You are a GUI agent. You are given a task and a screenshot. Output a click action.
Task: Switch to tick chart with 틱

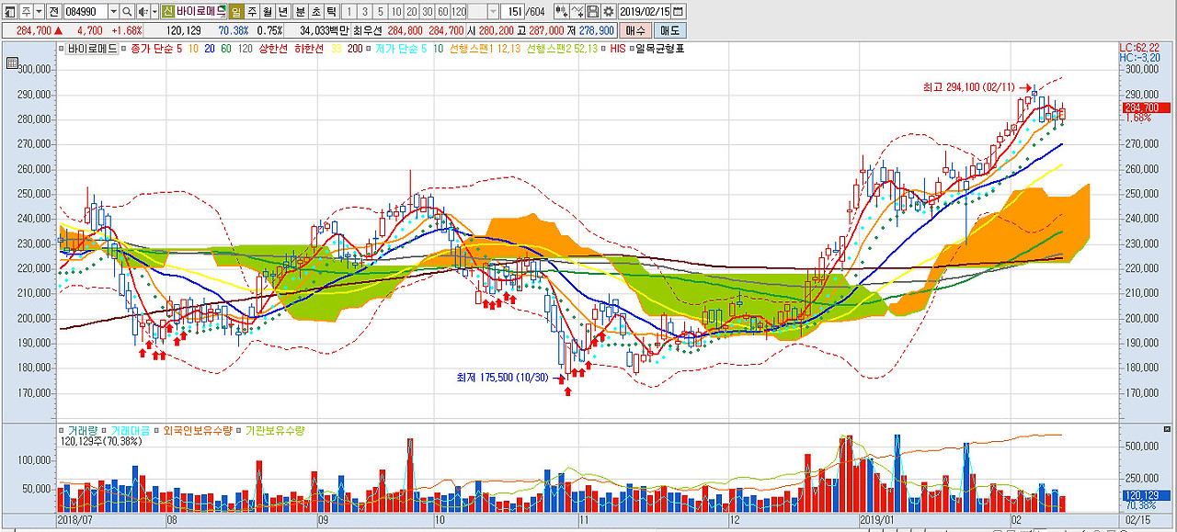point(331,12)
